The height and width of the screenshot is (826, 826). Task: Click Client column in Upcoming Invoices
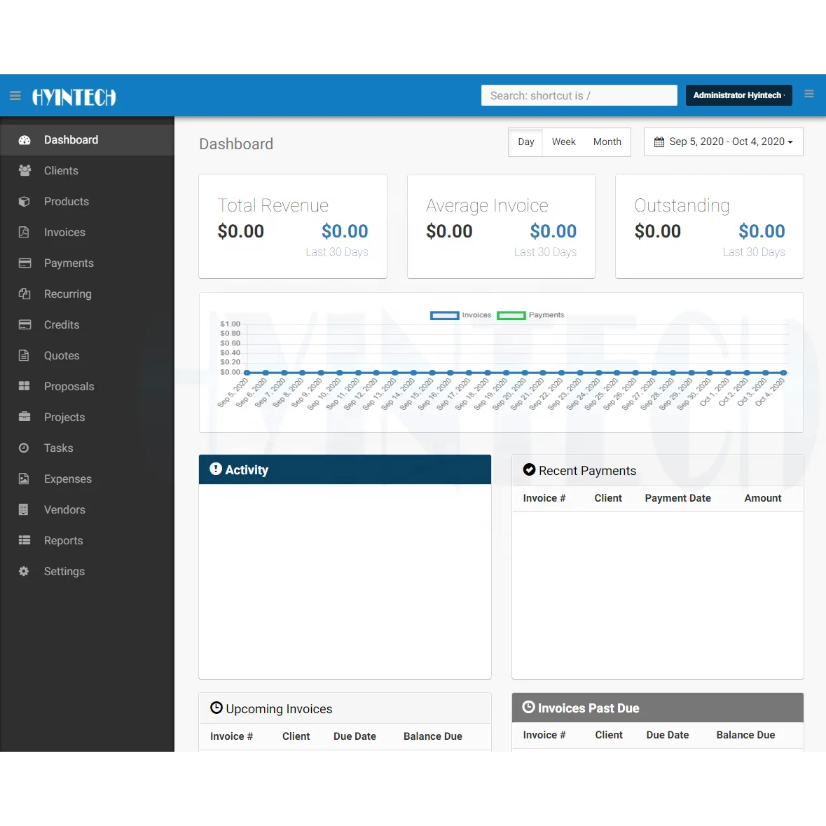click(296, 736)
